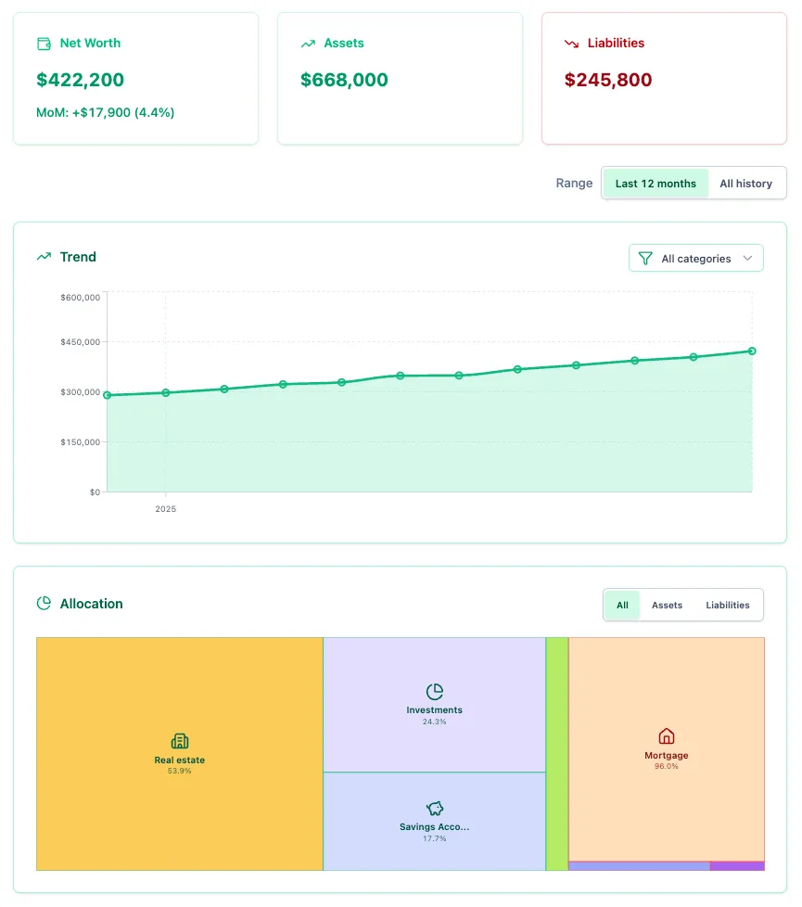Click the Allocation panel pie chart icon
The width and height of the screenshot is (802, 907).
pos(43,604)
